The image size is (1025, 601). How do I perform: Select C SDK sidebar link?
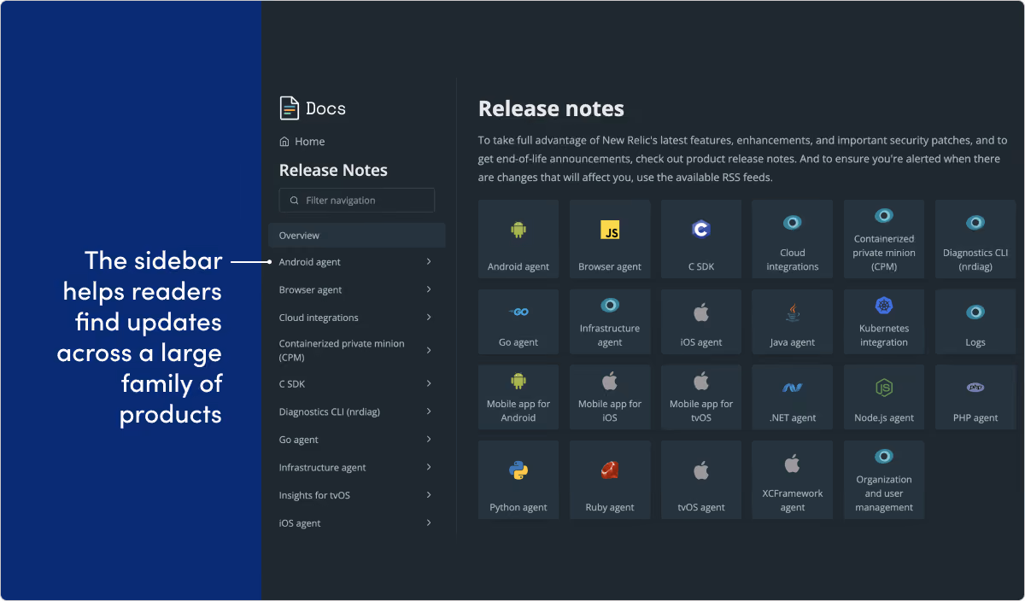292,384
